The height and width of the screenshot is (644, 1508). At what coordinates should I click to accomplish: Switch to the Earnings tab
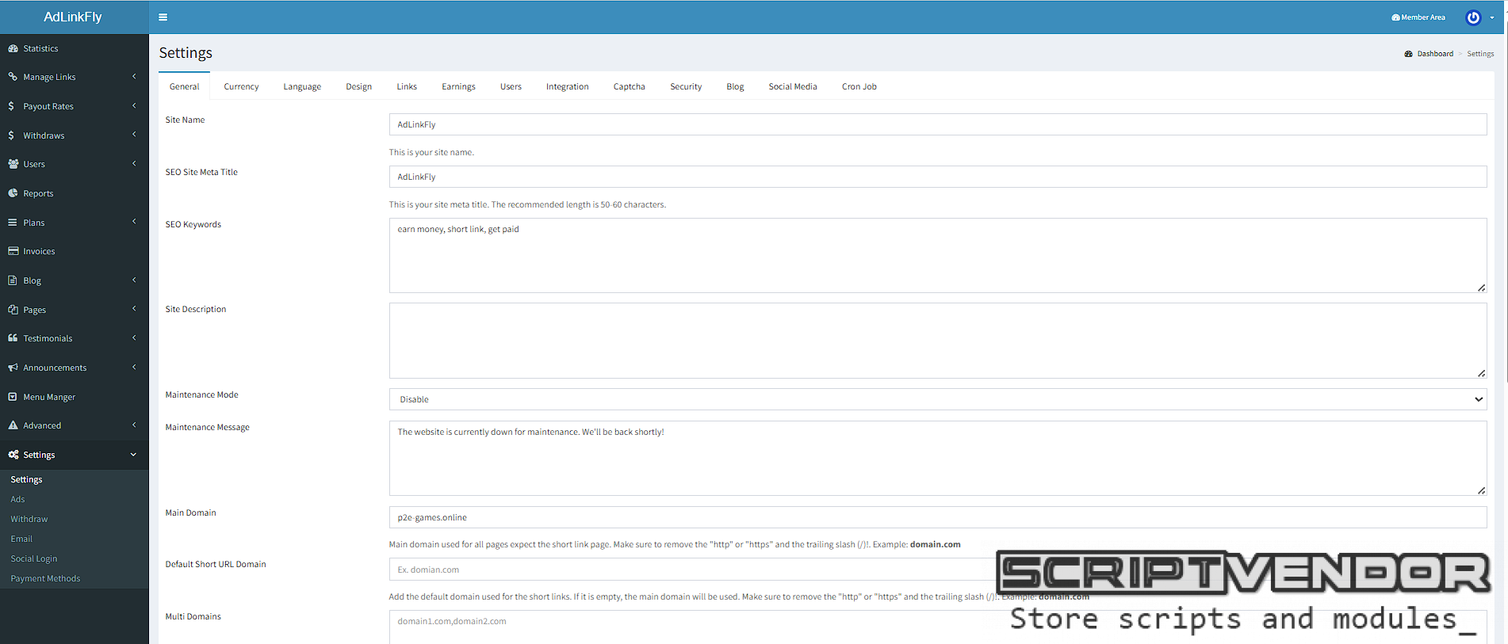[x=458, y=86]
